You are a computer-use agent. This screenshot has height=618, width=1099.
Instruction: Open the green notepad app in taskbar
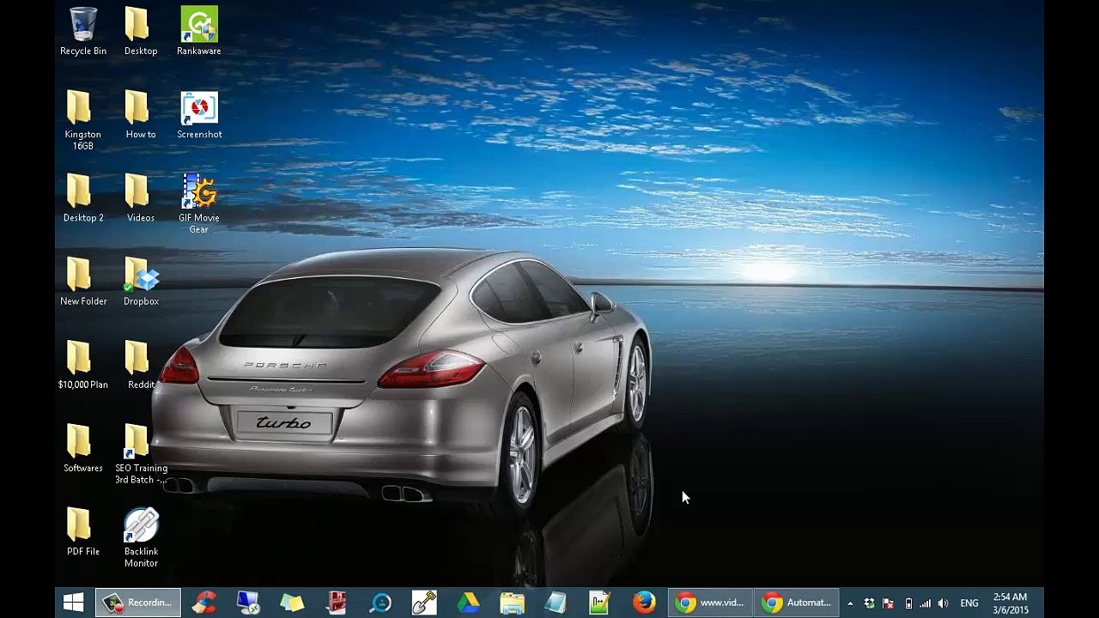click(x=599, y=603)
